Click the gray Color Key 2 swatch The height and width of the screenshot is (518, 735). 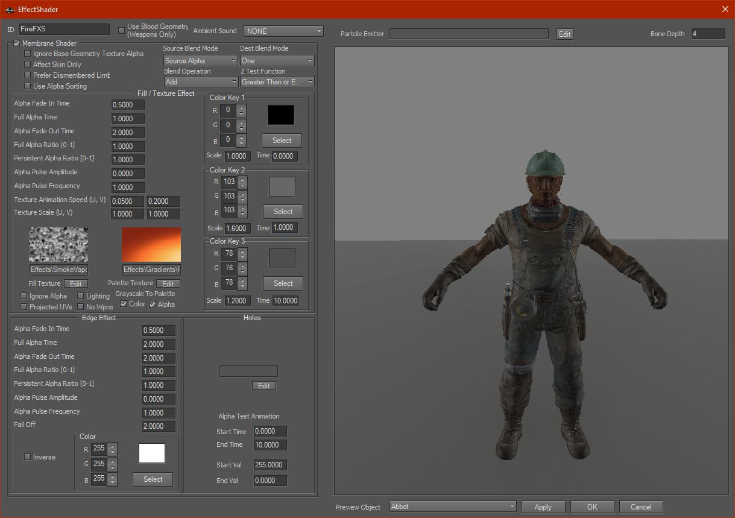coord(282,187)
